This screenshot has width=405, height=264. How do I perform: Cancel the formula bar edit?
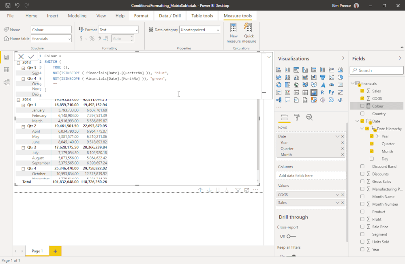[x=21, y=57]
